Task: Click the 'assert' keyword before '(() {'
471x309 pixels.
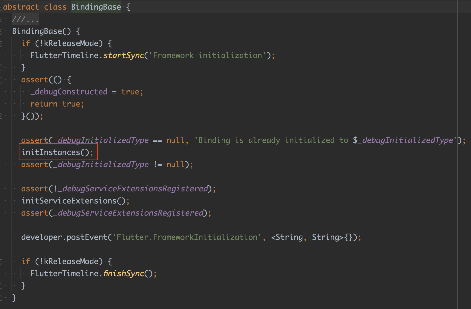Action: tap(35, 80)
